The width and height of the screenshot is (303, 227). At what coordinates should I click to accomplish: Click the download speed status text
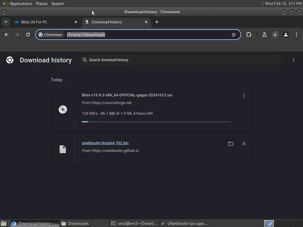point(117,113)
